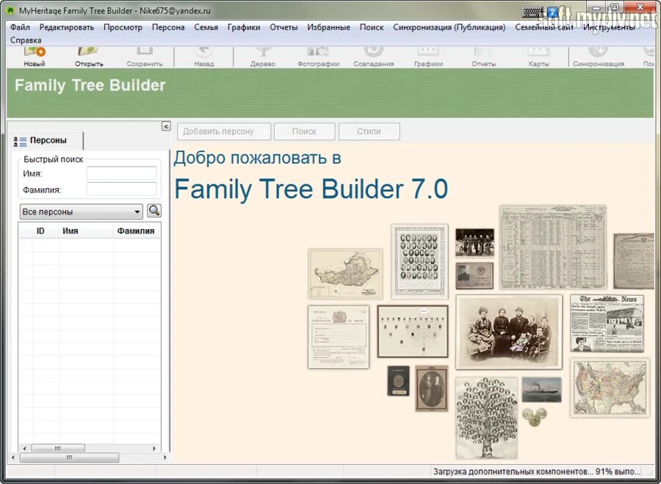This screenshot has height=484, width=661.
Task: Open the Графики charts toolbar icon
Action: tap(428, 57)
